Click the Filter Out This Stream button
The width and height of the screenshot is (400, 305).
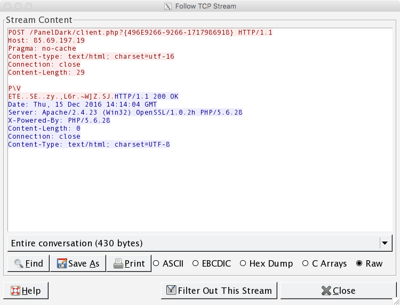point(219,291)
